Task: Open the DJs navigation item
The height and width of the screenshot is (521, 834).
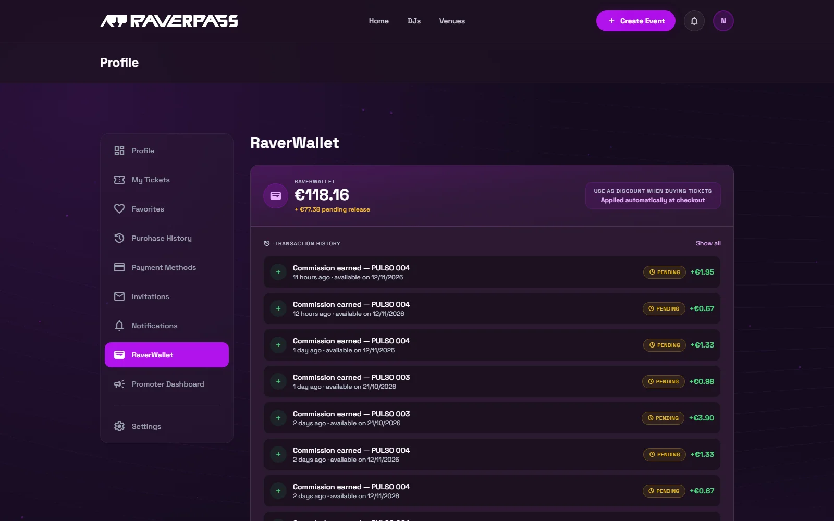Action: click(x=414, y=21)
